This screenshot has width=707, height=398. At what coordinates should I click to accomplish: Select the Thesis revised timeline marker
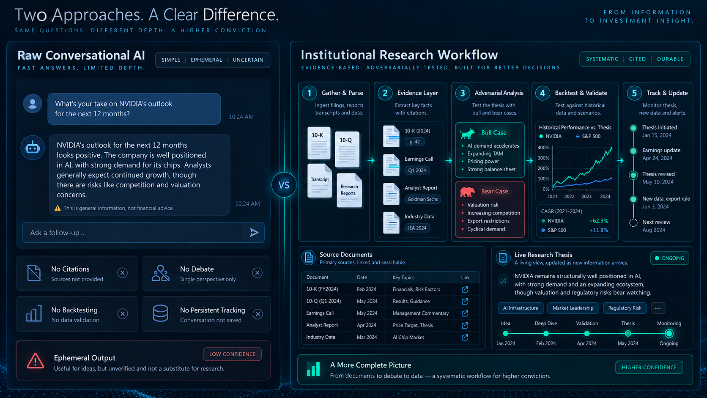(x=633, y=176)
